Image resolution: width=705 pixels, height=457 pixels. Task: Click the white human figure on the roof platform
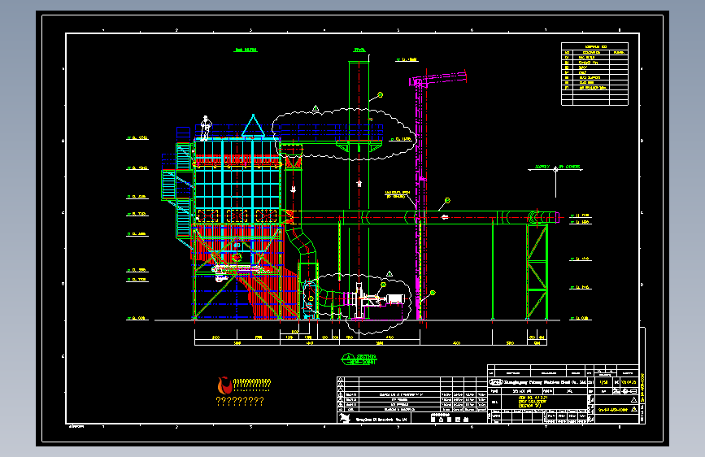(x=206, y=128)
